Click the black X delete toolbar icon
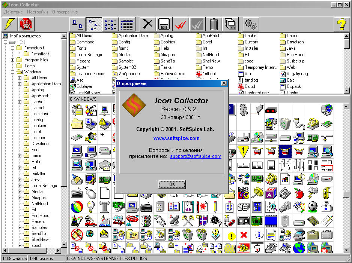The image size is (352, 263). 148,24
